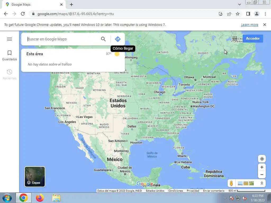Dismiss the Chrome update notification bar
This screenshot has height=203, width=271.
click(265, 25)
